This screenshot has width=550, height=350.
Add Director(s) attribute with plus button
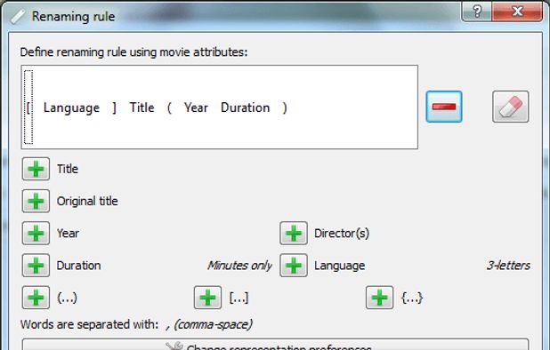tap(294, 233)
